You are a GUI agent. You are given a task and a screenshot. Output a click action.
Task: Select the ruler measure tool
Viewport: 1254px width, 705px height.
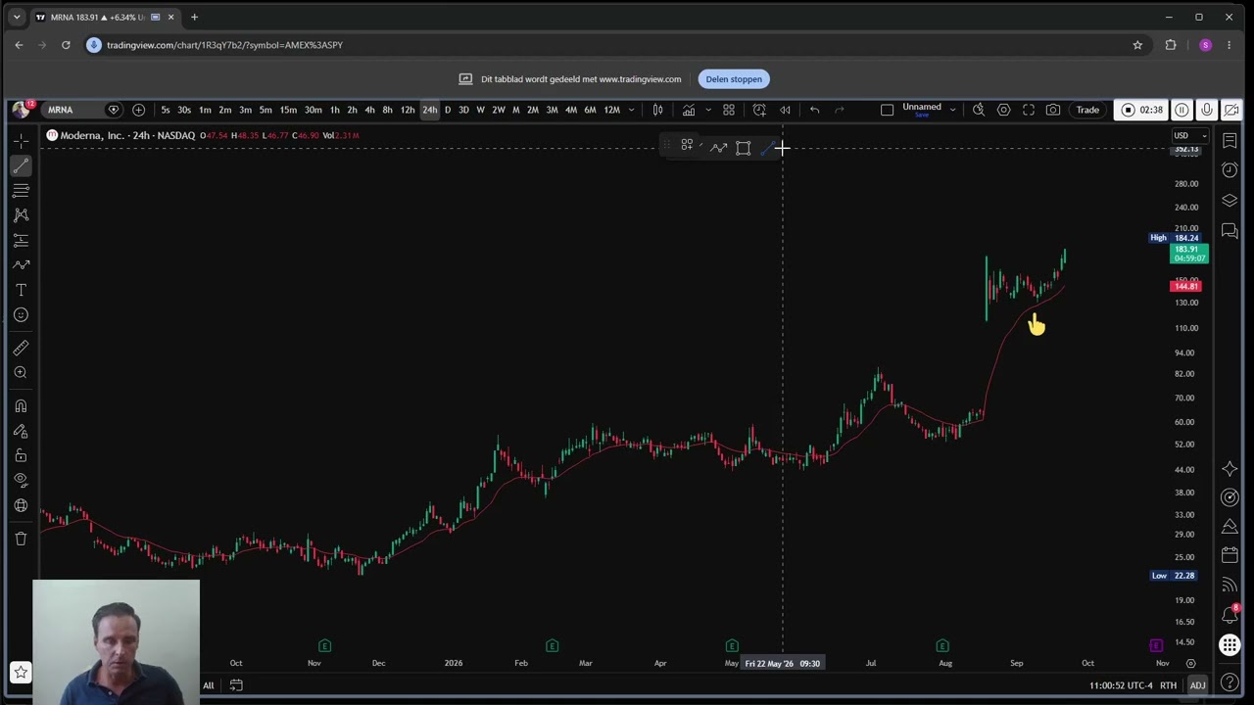pyautogui.click(x=21, y=348)
